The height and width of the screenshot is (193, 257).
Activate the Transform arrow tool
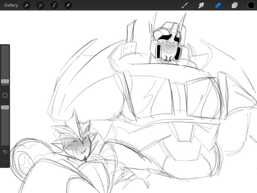68,5
